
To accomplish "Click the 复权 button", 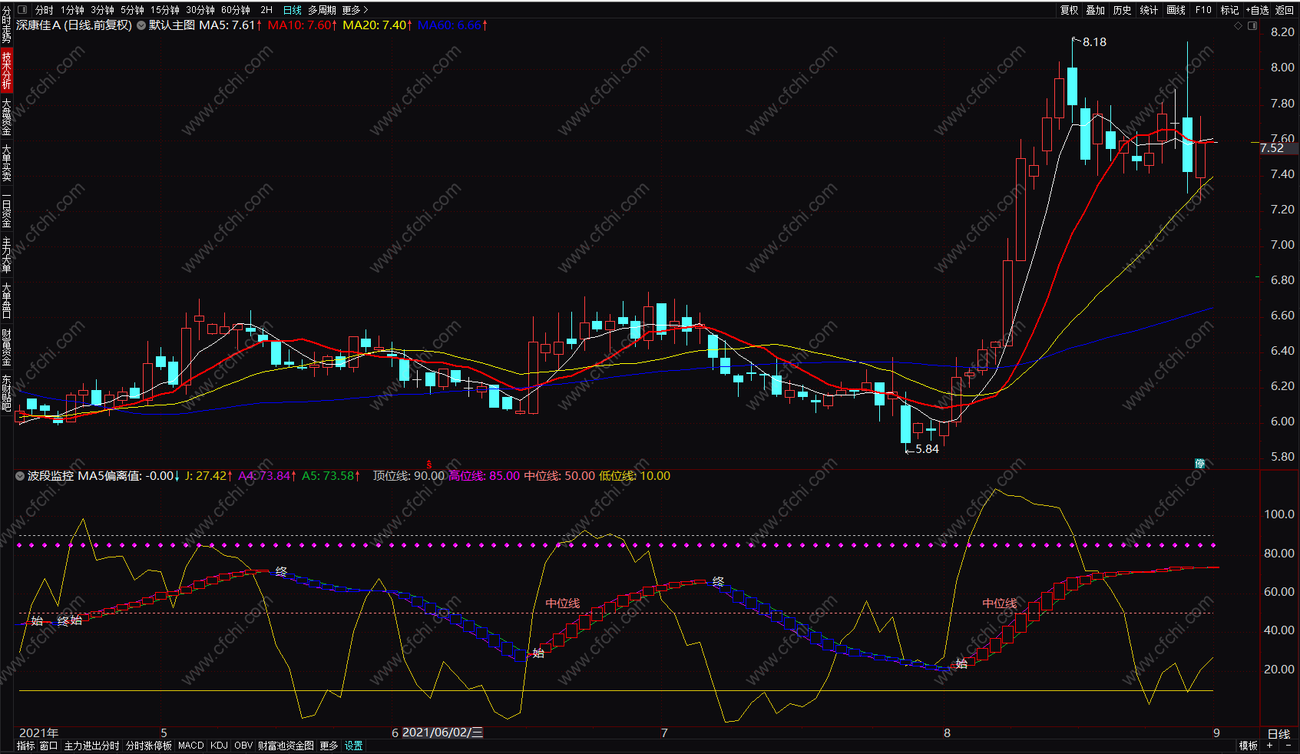I will coord(1069,10).
